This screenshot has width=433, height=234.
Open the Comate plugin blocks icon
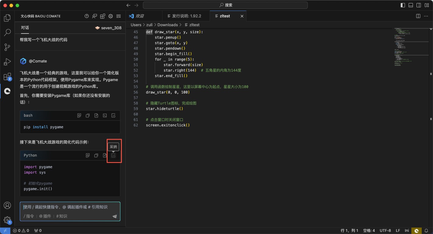[x=103, y=16]
